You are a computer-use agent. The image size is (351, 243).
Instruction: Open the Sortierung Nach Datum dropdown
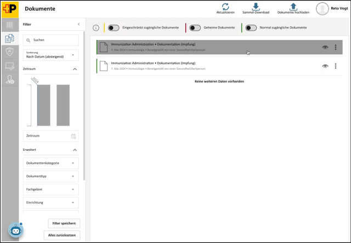51,55
